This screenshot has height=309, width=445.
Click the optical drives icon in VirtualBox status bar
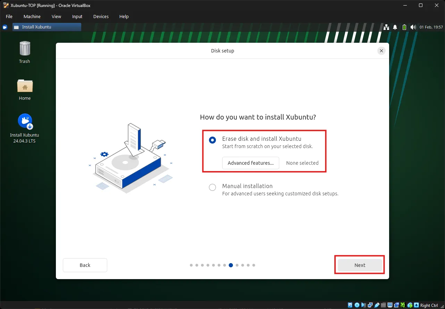(x=357, y=305)
